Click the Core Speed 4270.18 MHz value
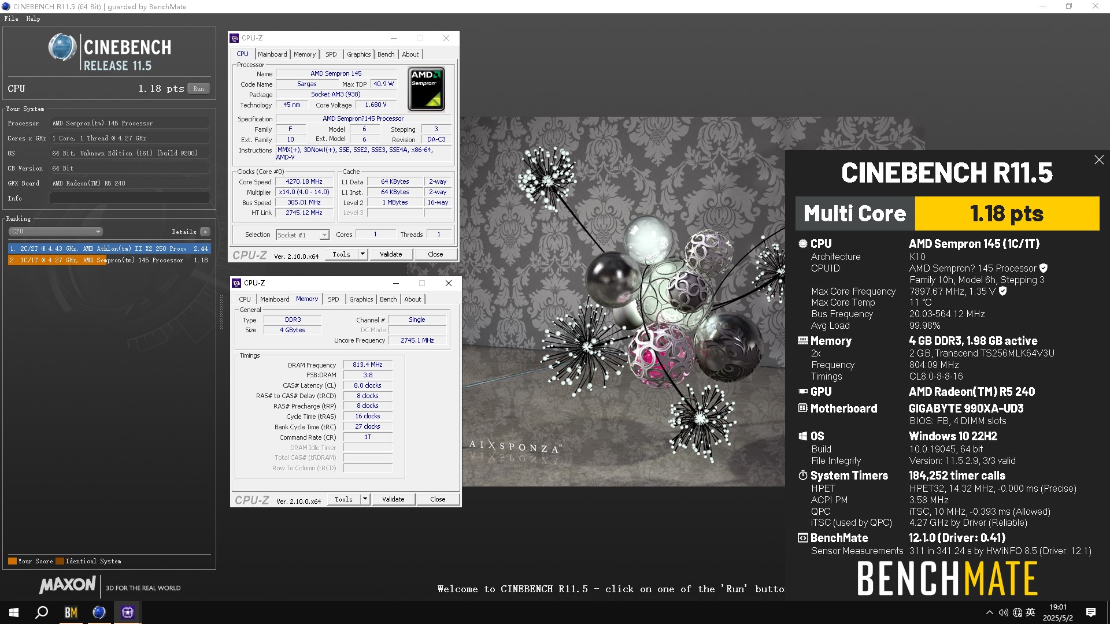This screenshot has height=624, width=1110. (304, 181)
